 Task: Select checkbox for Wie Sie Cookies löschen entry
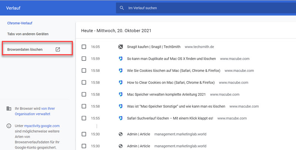point(84,70)
